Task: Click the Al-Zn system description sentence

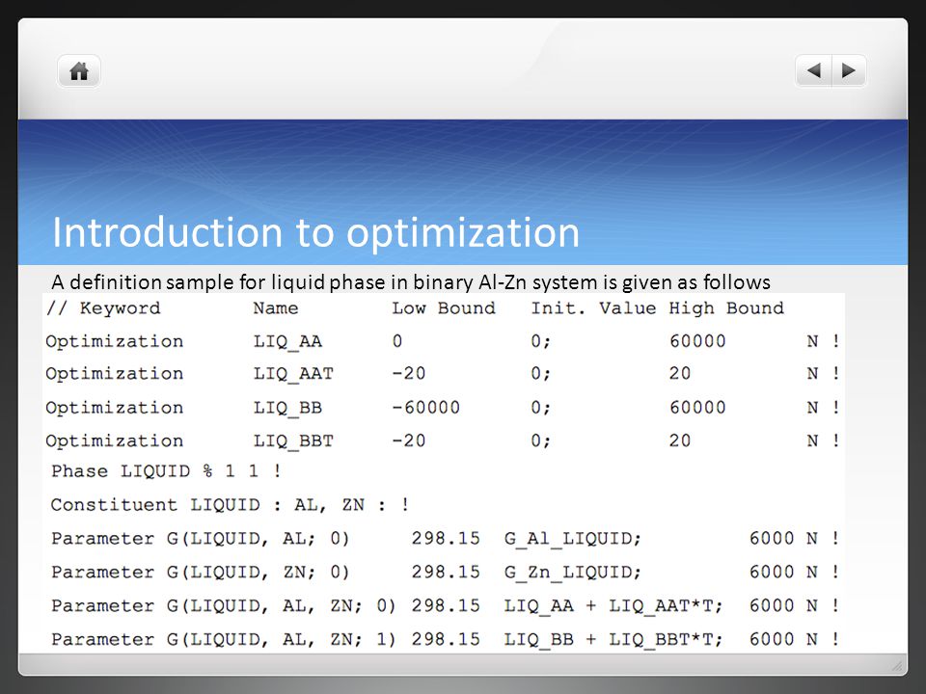Action: [x=411, y=282]
